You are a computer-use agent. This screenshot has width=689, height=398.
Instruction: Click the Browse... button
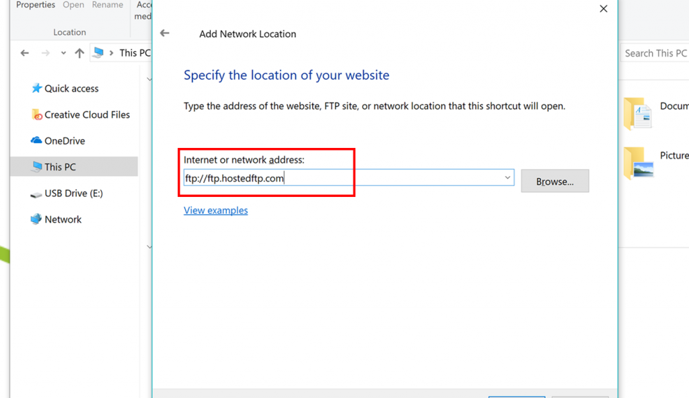[x=555, y=181]
